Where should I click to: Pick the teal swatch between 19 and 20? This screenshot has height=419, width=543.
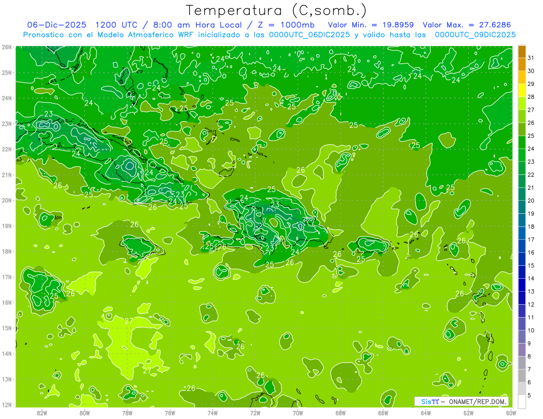522,207
